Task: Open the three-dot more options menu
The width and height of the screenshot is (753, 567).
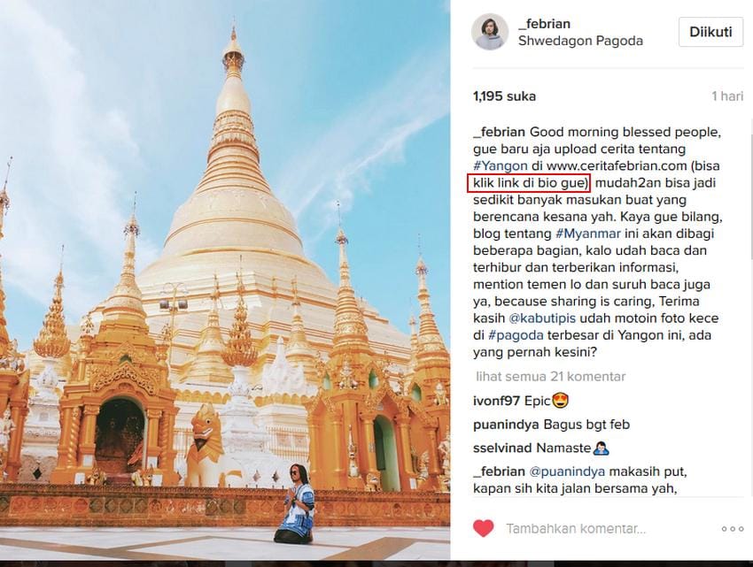Action: pyautogui.click(x=733, y=529)
